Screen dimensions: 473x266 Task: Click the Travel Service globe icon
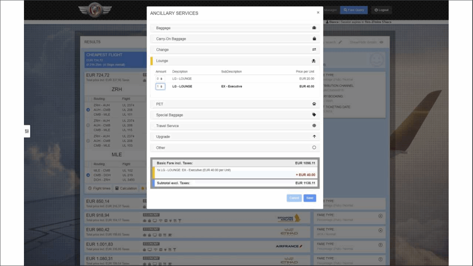pos(314,126)
